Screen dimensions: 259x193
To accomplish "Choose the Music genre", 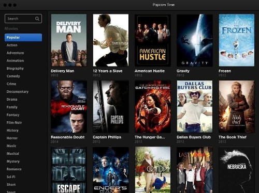I will point(11,146).
